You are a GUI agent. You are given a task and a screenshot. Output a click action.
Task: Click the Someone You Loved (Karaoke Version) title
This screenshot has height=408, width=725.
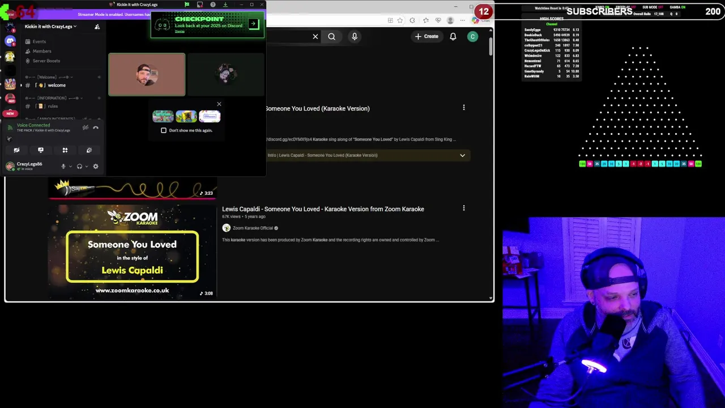coord(317,108)
